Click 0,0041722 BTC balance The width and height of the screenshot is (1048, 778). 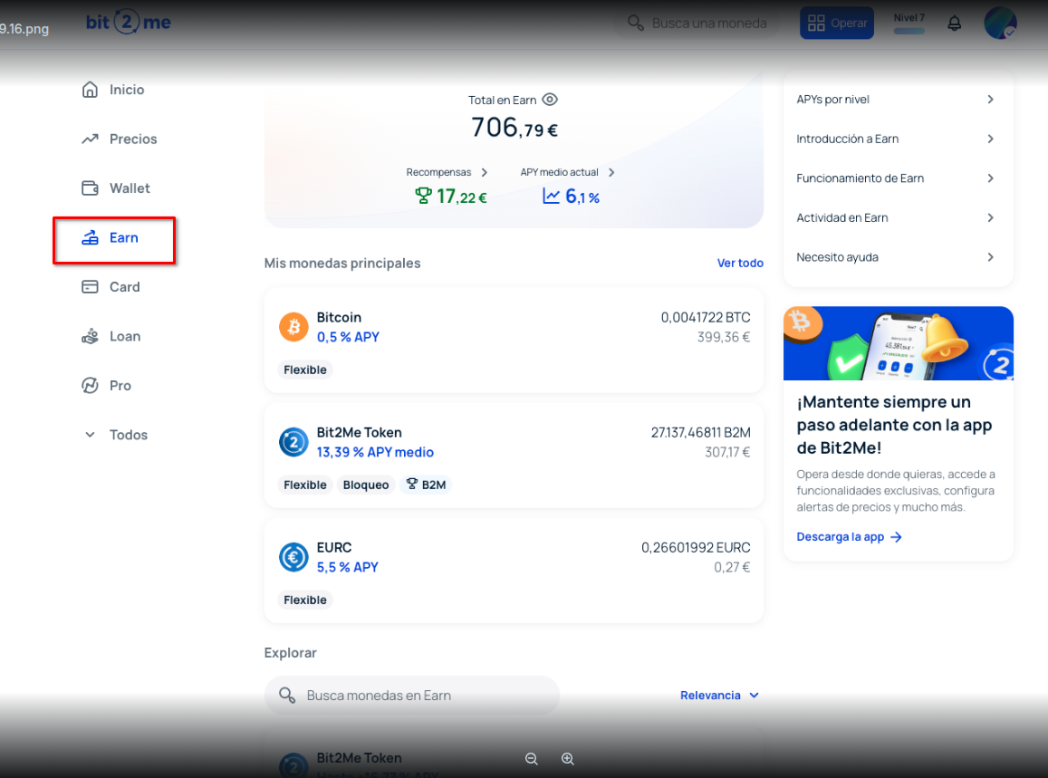705,318
